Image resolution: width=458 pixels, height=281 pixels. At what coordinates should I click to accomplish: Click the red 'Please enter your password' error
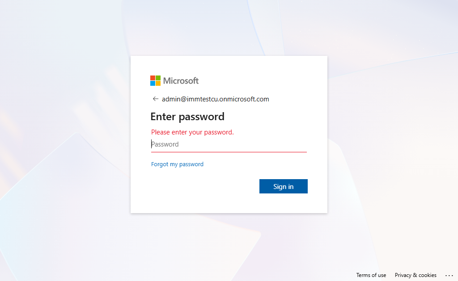[x=192, y=132]
